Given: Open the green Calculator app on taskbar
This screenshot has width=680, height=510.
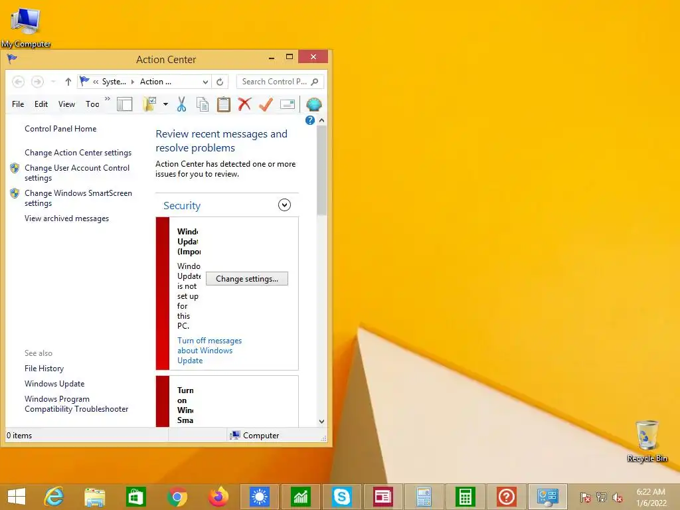Looking at the screenshot, I should 465,497.
